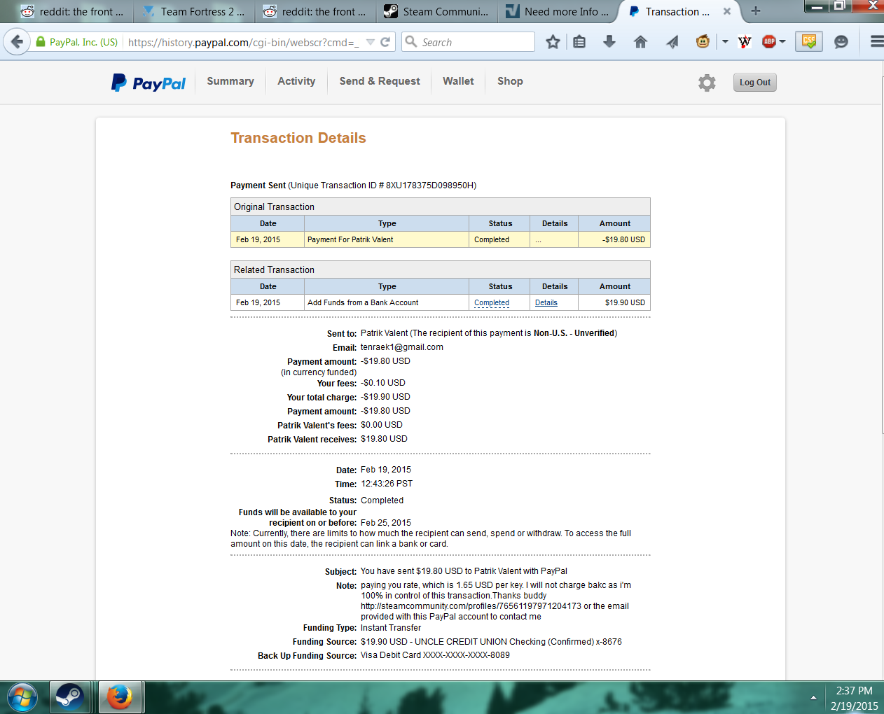
Task: Open the Activity menu item
Action: point(296,81)
